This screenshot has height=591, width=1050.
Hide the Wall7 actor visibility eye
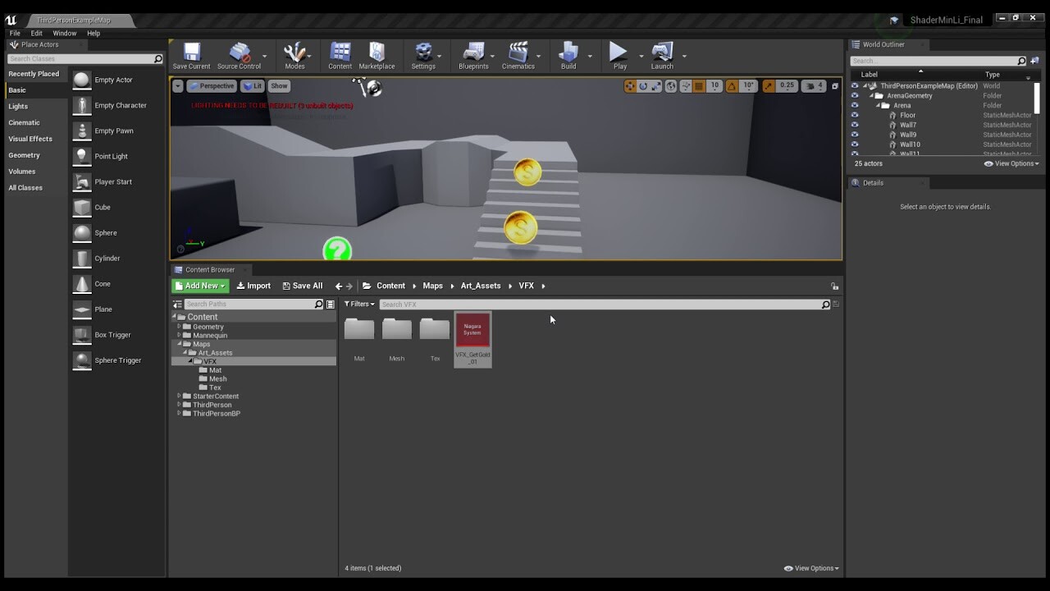[855, 125]
